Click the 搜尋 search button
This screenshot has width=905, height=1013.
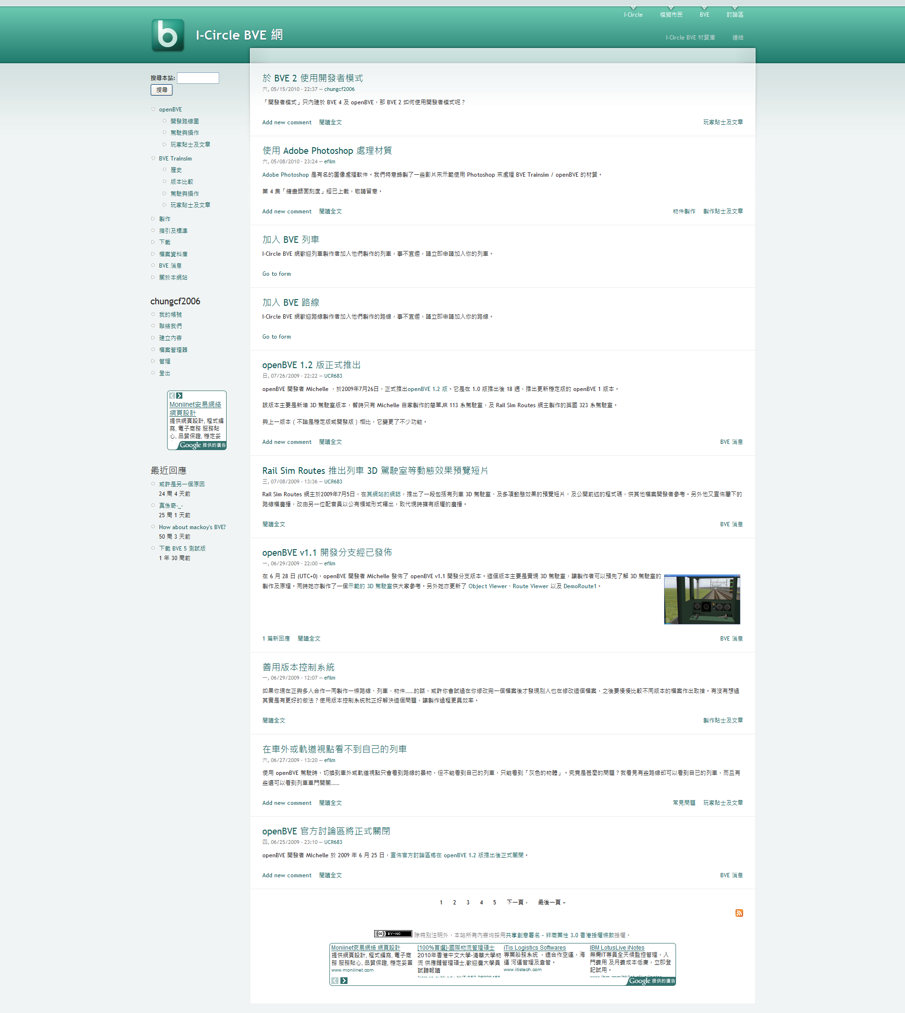[x=161, y=90]
